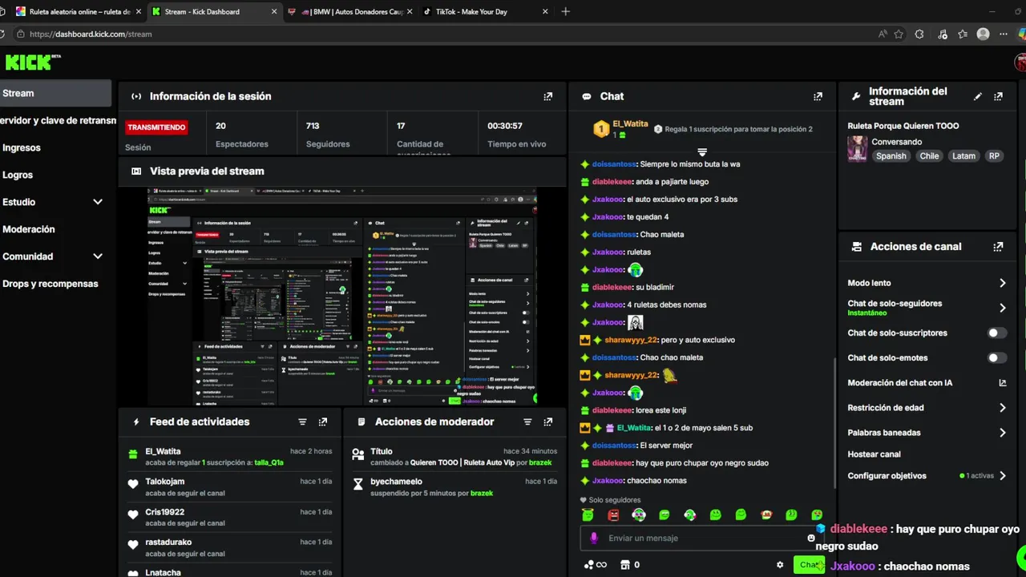Click the Chile tag
The width and height of the screenshot is (1026, 577).
(929, 156)
